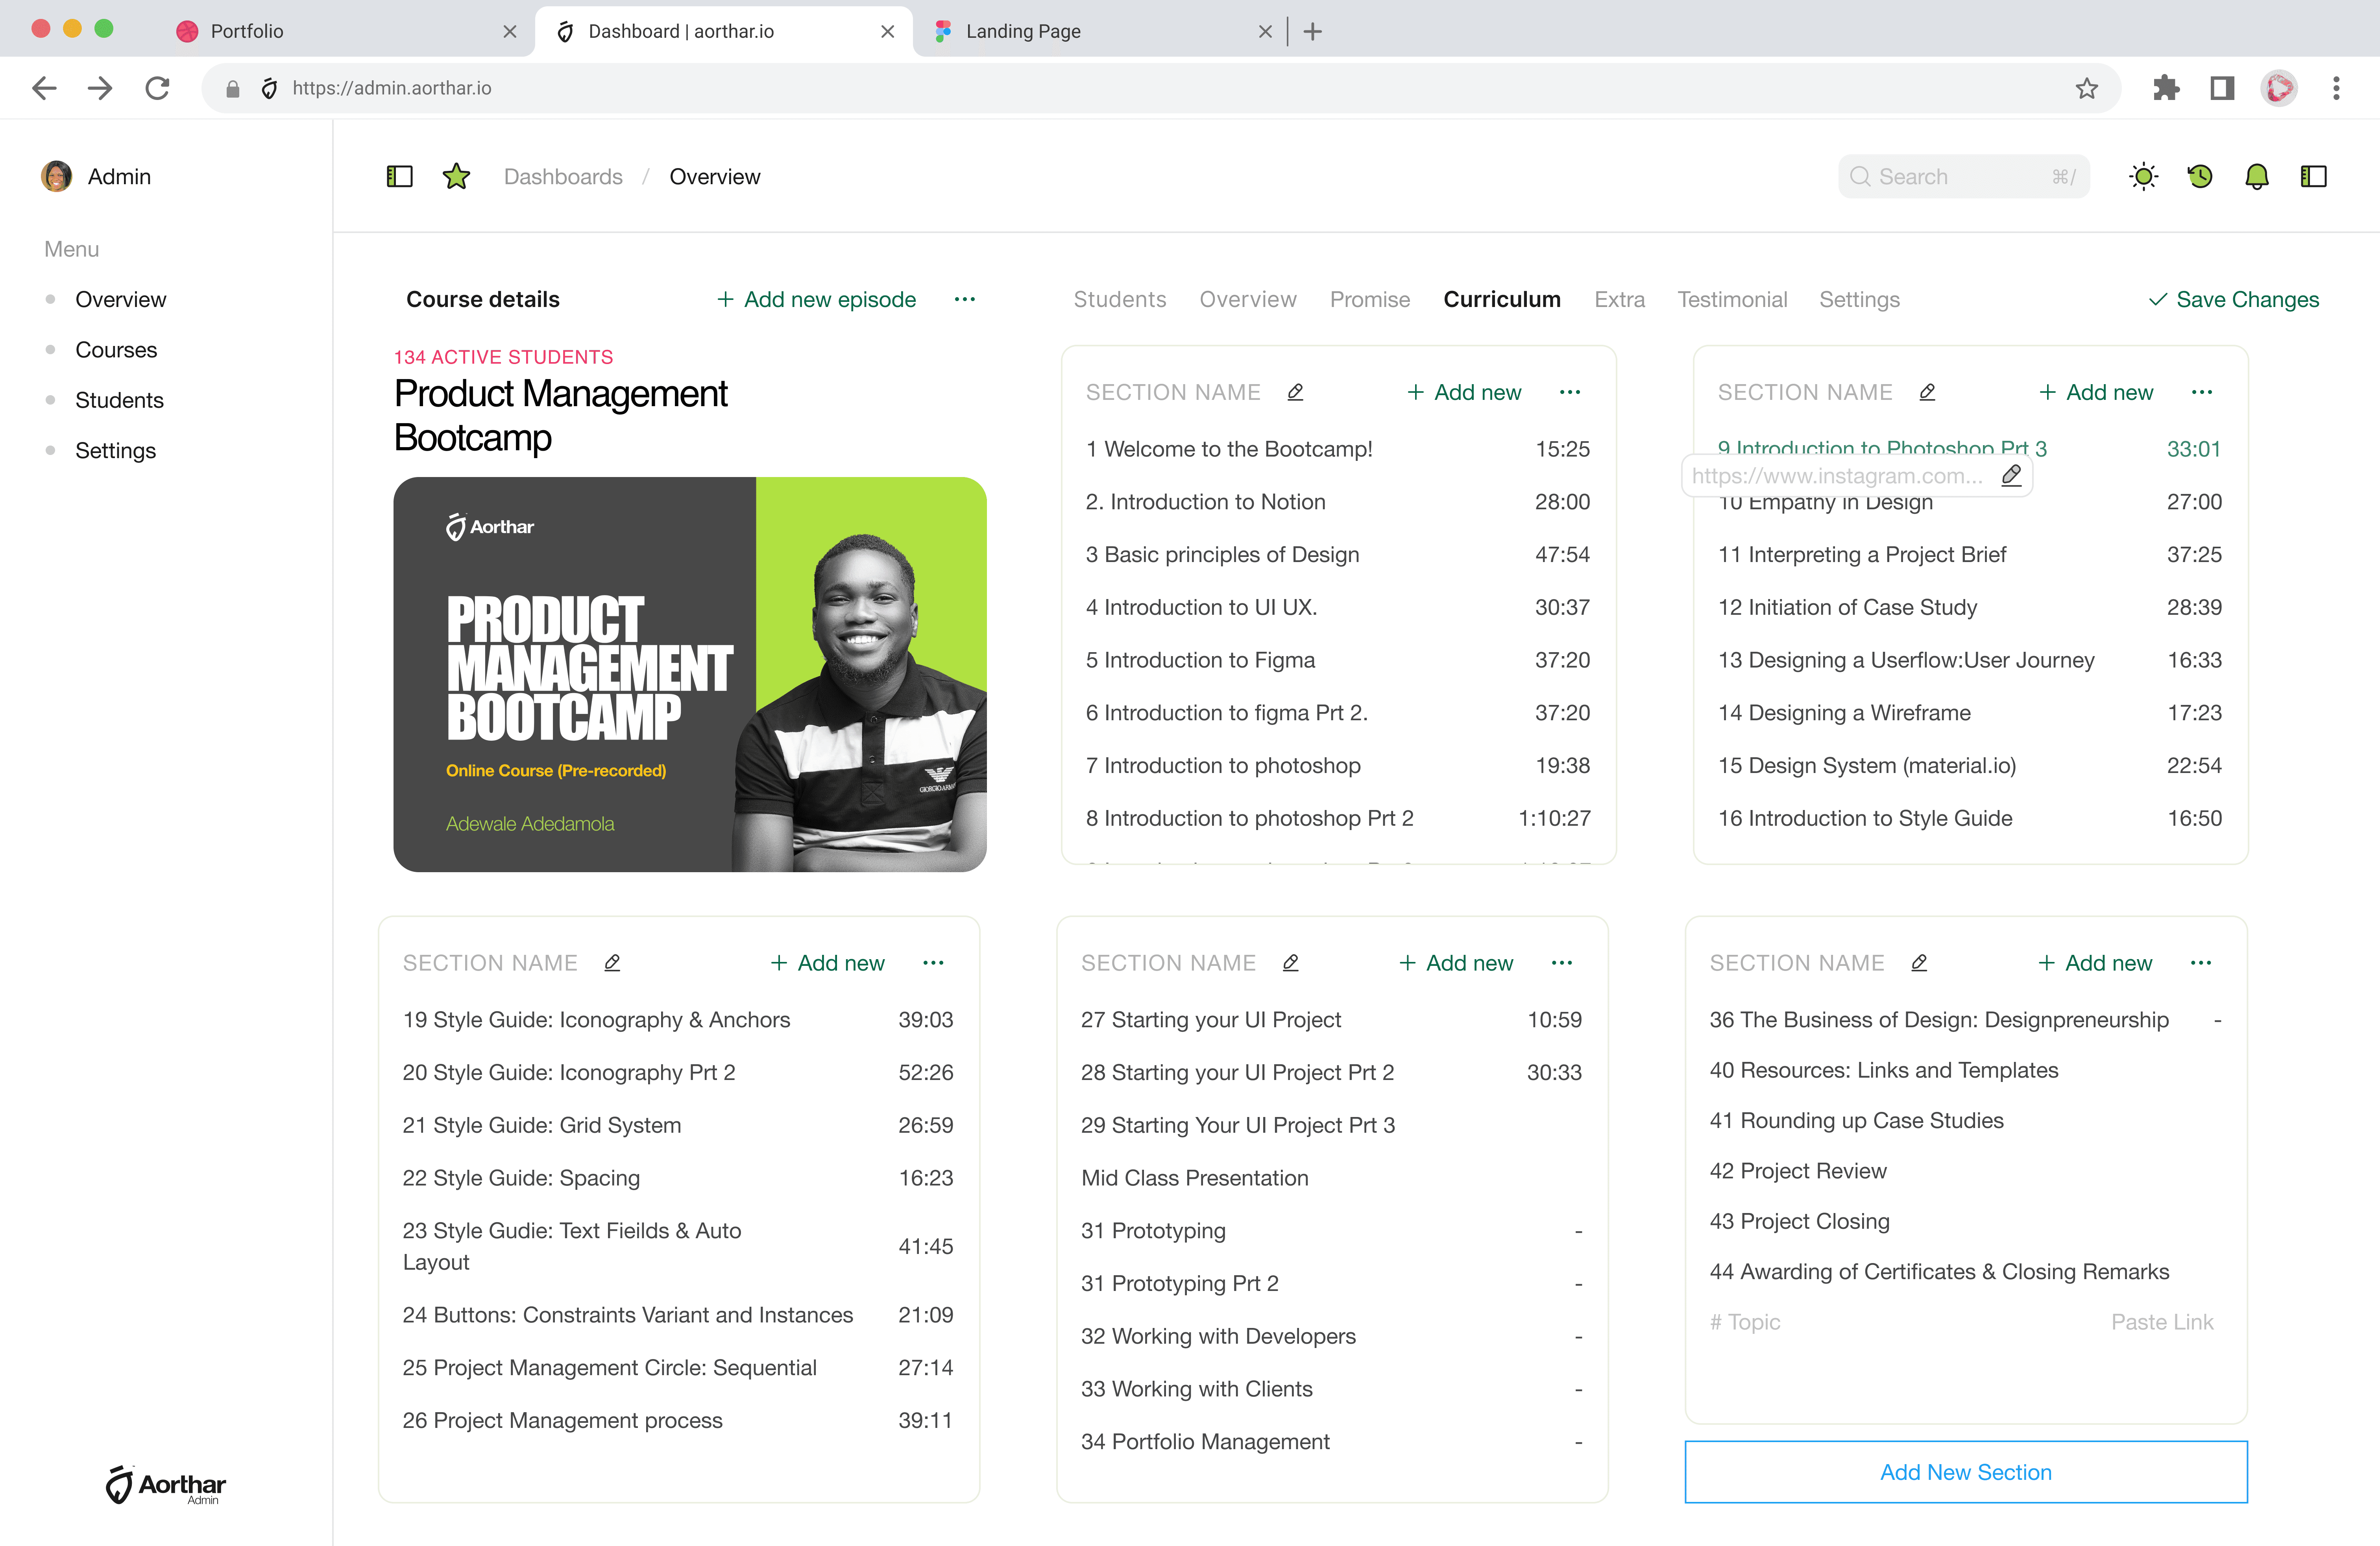Screen dimensions: 2380x1546
Task: Go back with the browser back arrow
Action: pos(44,88)
